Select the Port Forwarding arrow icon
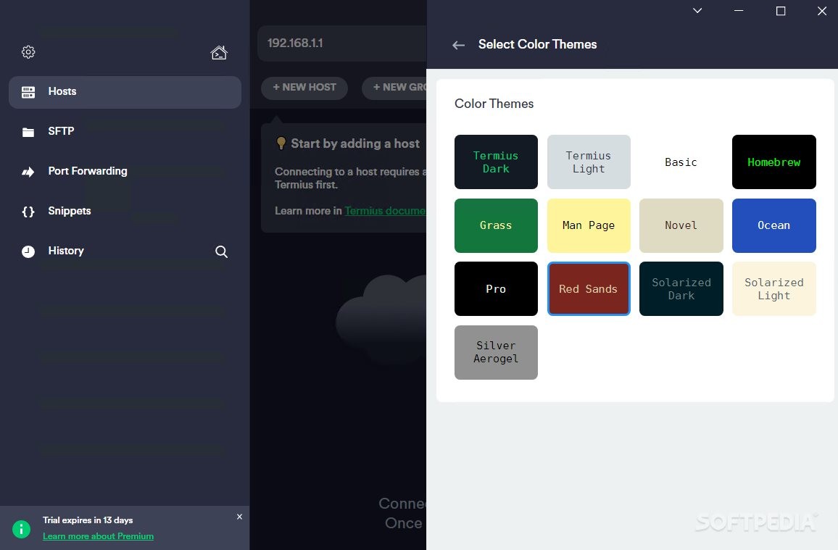This screenshot has height=550, width=838. [x=28, y=172]
